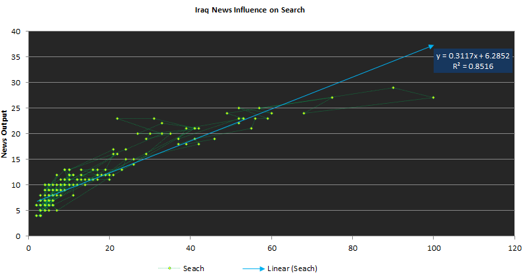This screenshot has width=525, height=277.
Task: Select the rightmost data point at x=100
Action: (434, 97)
